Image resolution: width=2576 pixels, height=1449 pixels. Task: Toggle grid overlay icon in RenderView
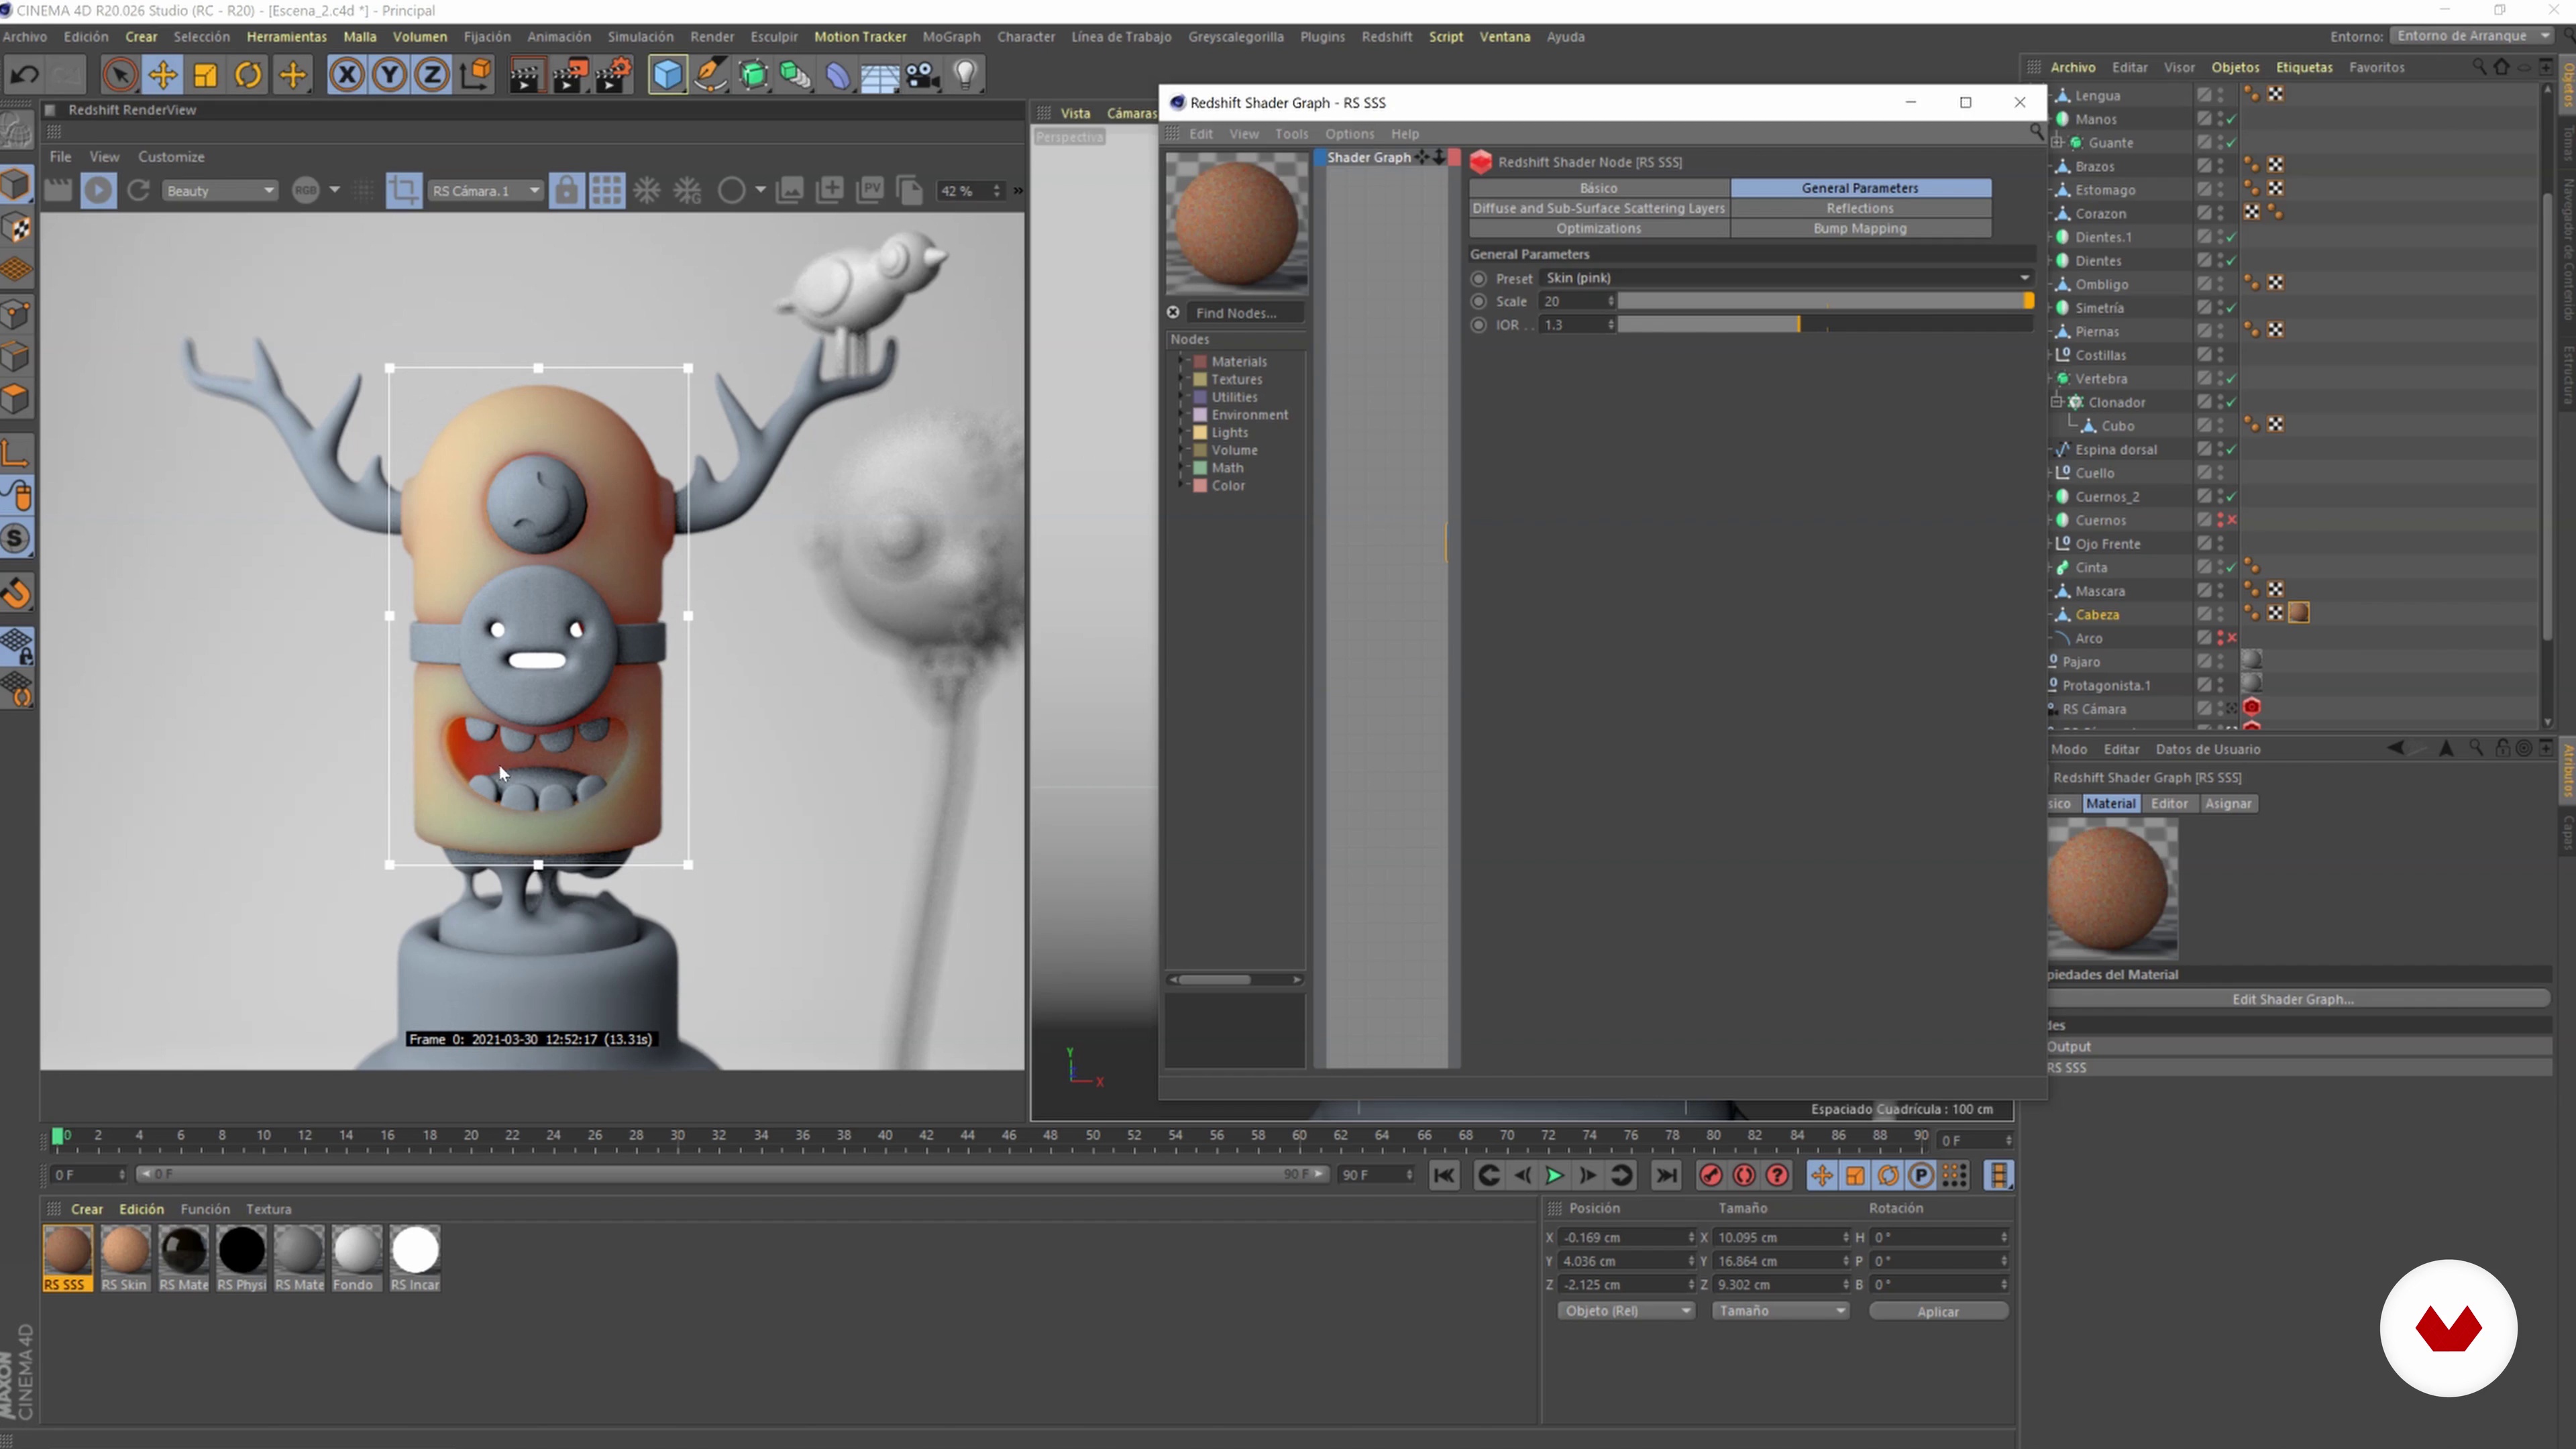pos(606,190)
